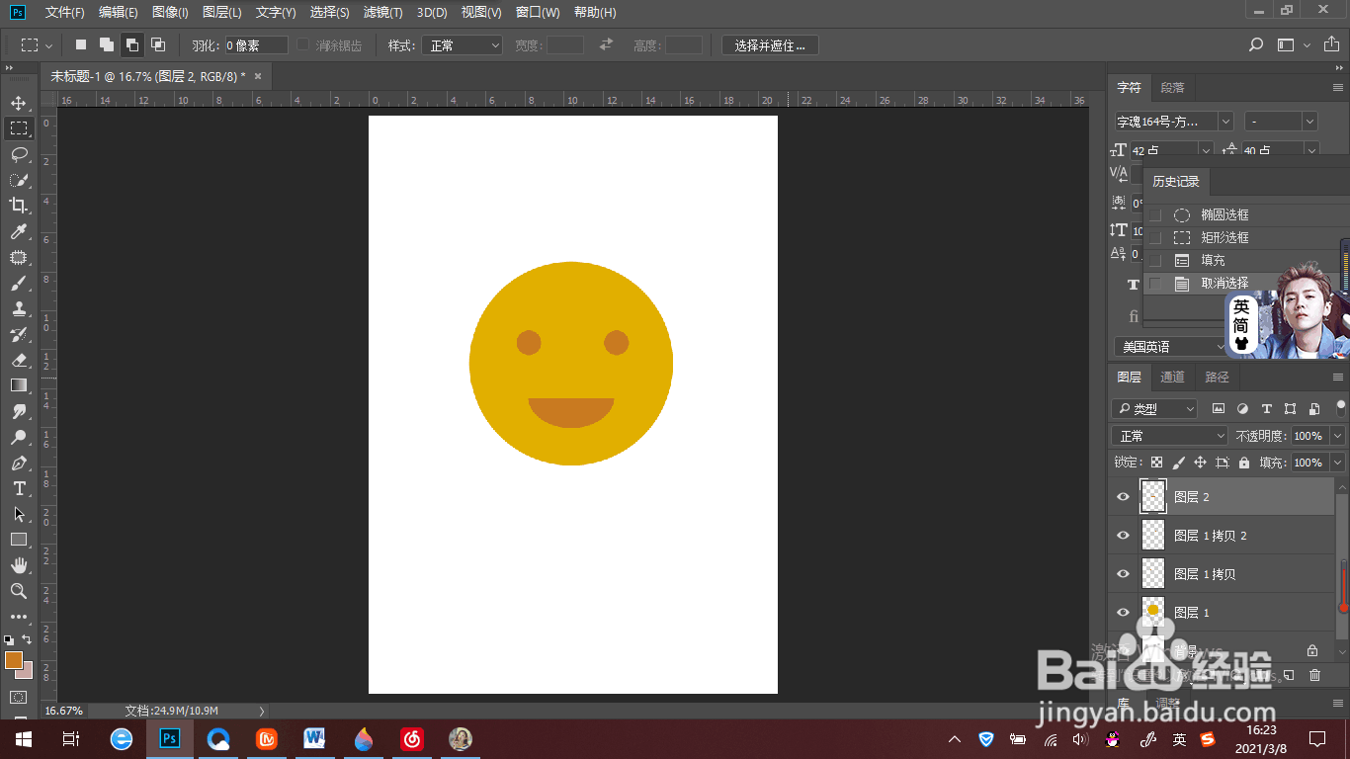The height and width of the screenshot is (759, 1350).
Task: Select the Lasso tool
Action: 19,154
